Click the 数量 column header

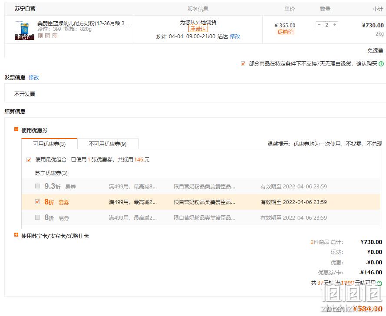coord(325,9)
